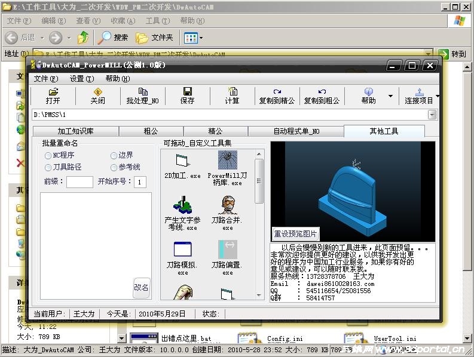Click the 复制到粗公 toolbar icon
Viewport: 474px width, 357px height.
(322, 96)
